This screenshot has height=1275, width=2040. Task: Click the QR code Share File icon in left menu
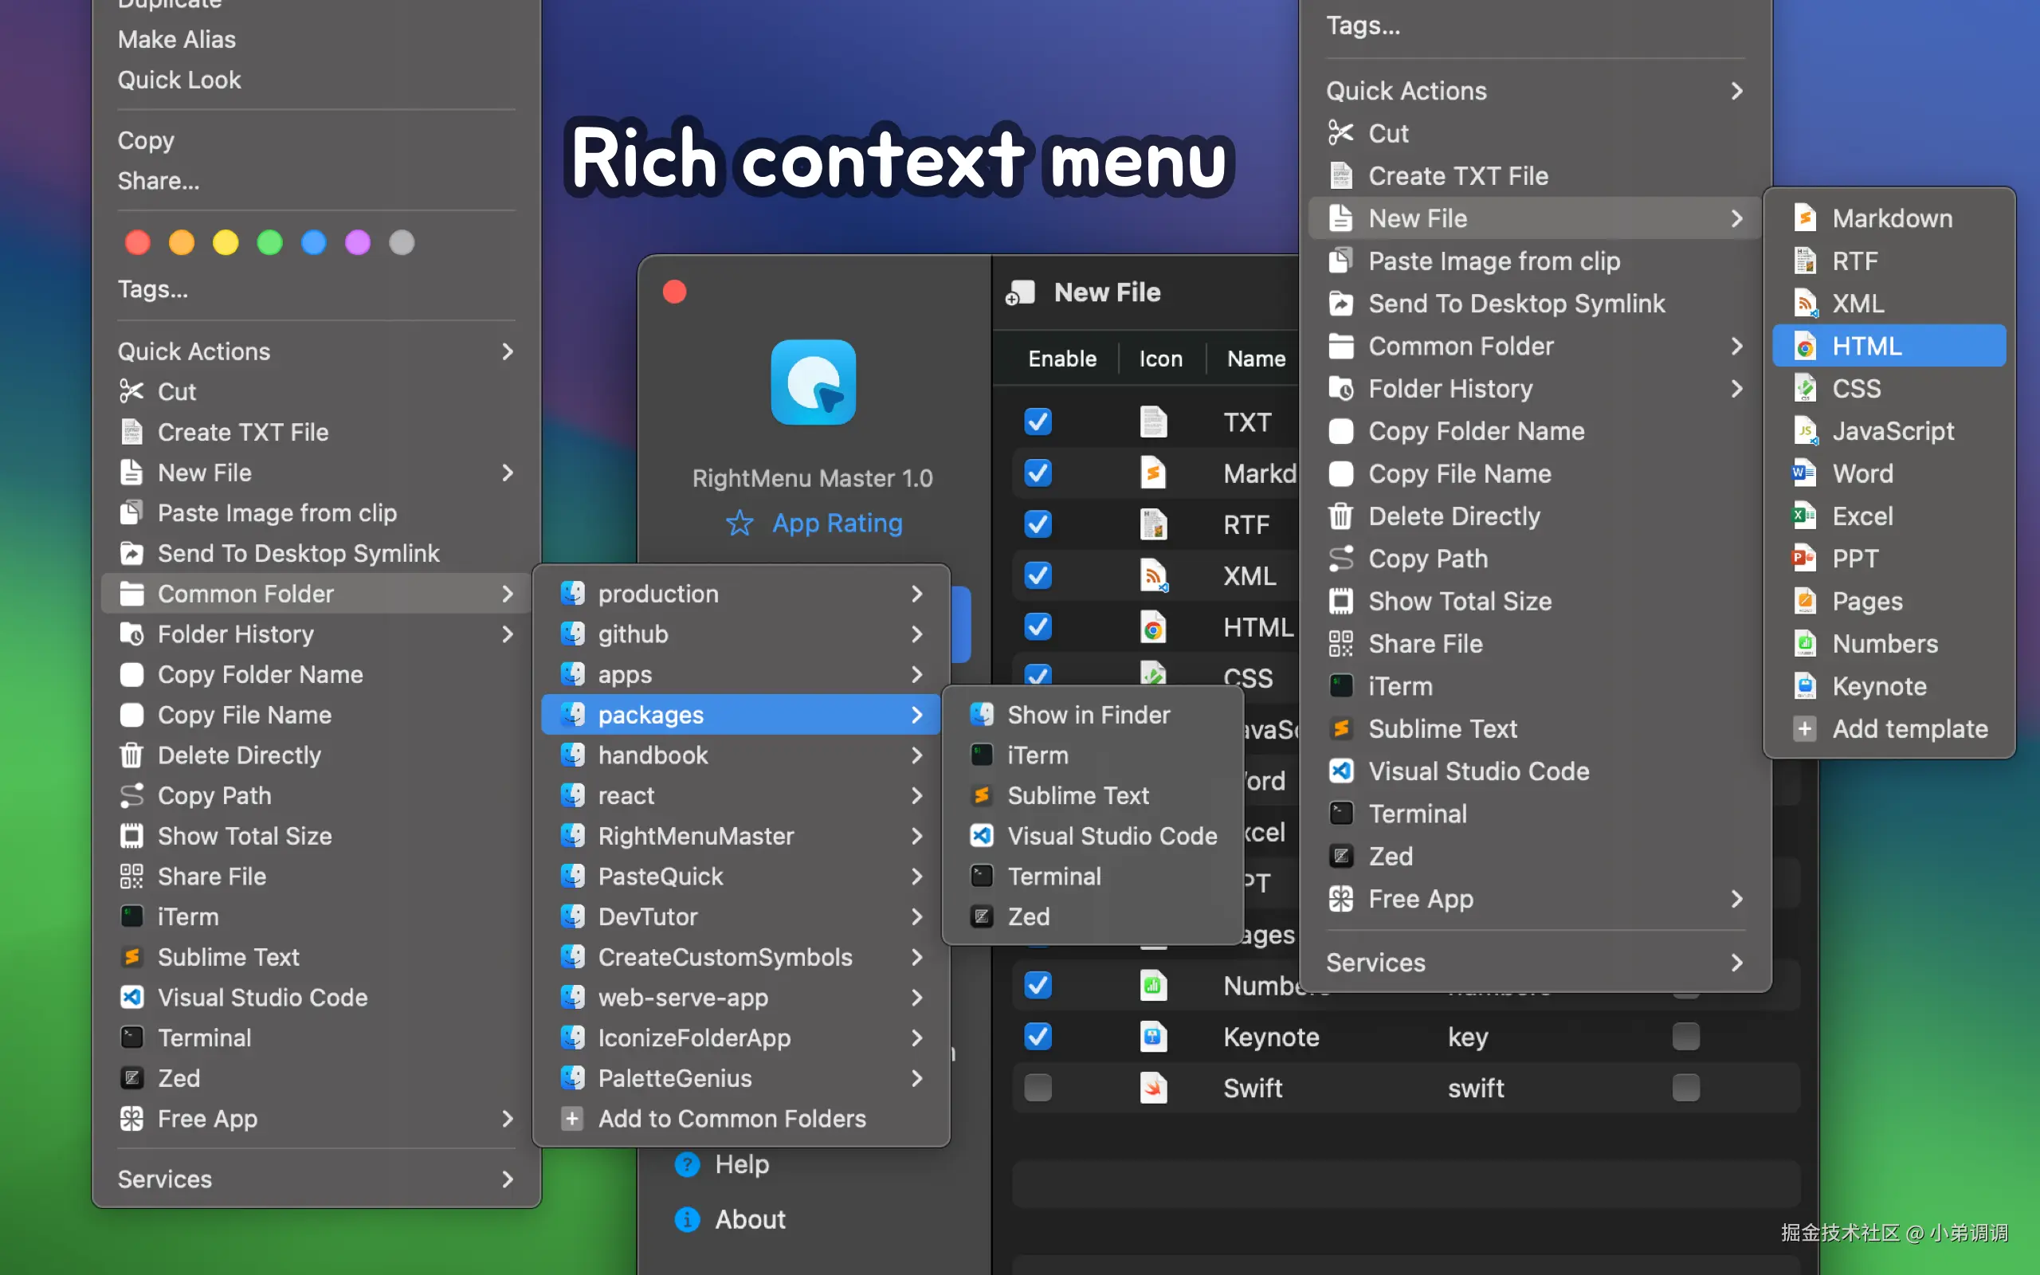131,876
